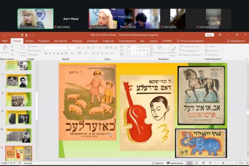The width and height of the screenshot is (249, 166).
Task: Click the Comments (Примечания) status bar item
Action: coord(175,163)
